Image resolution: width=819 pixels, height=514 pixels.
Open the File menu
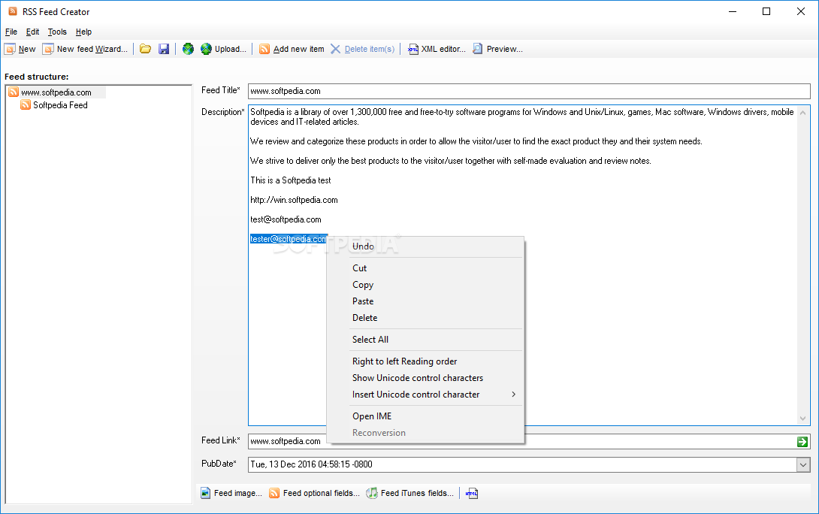pos(11,32)
